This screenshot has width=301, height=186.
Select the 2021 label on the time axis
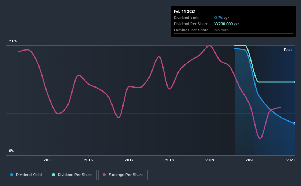[x=290, y=160]
